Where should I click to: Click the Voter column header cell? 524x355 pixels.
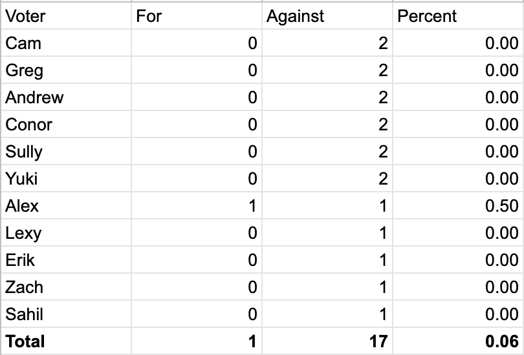(66, 16)
